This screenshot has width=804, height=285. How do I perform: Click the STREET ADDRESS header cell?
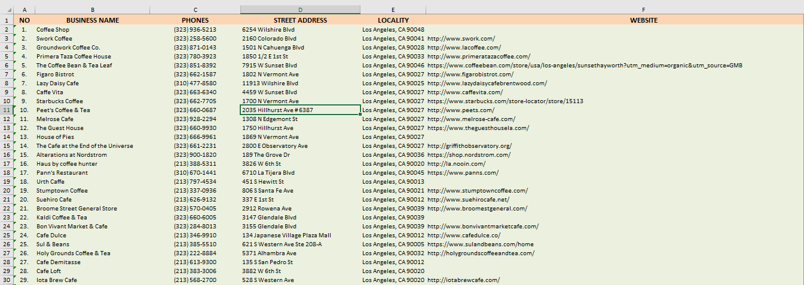click(301, 20)
